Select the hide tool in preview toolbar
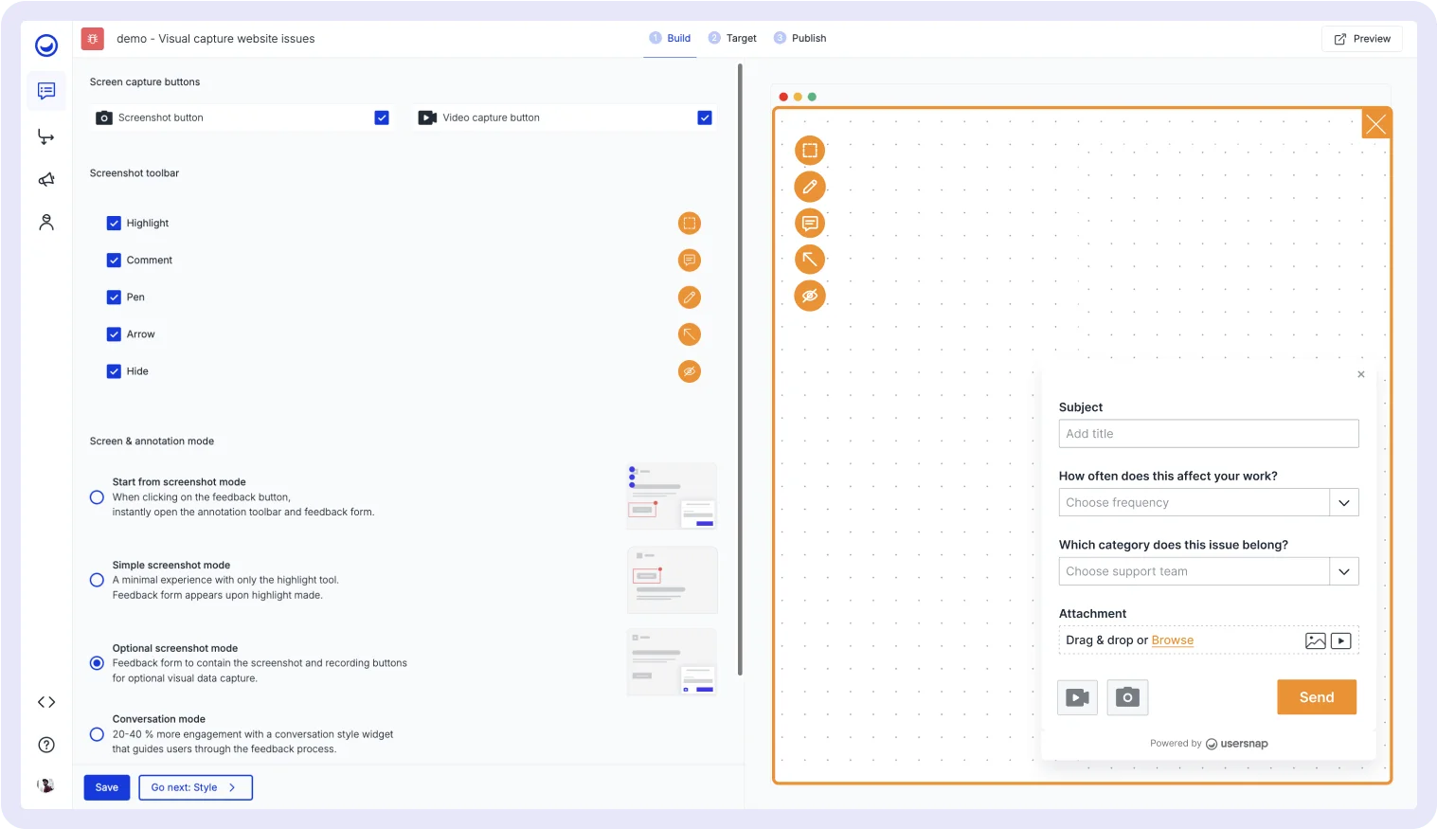1437x829 pixels. 810,296
